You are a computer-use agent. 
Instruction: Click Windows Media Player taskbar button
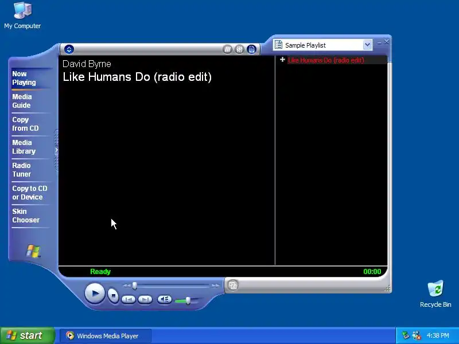pos(106,336)
